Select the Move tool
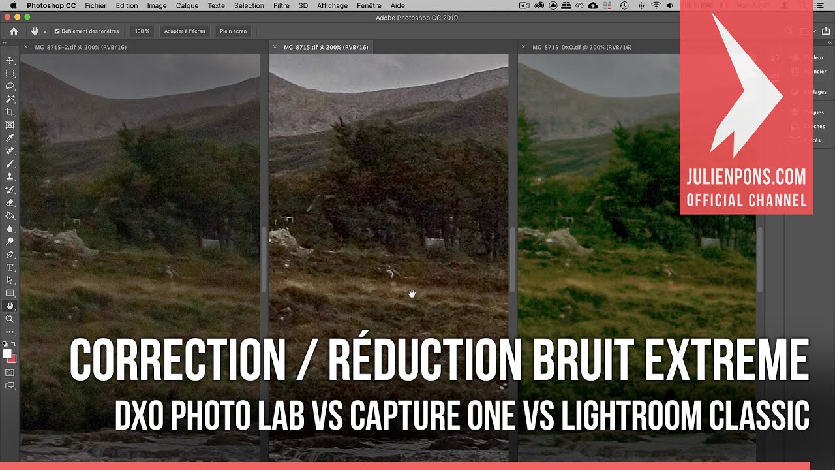Viewport: 835px width, 470px height. coord(10,61)
